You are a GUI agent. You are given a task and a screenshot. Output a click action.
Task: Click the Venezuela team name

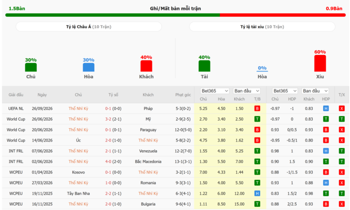click(x=148, y=151)
